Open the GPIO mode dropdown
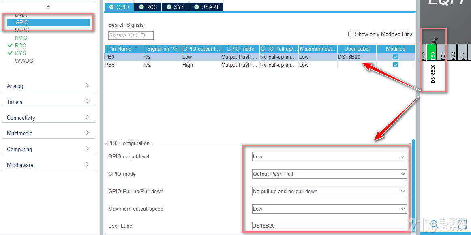 (x=330, y=174)
